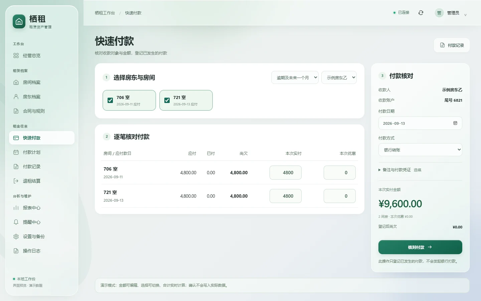Screen dimensions: 481x301
Task: Go to 经营总览 in sidebar
Action: [42, 56]
